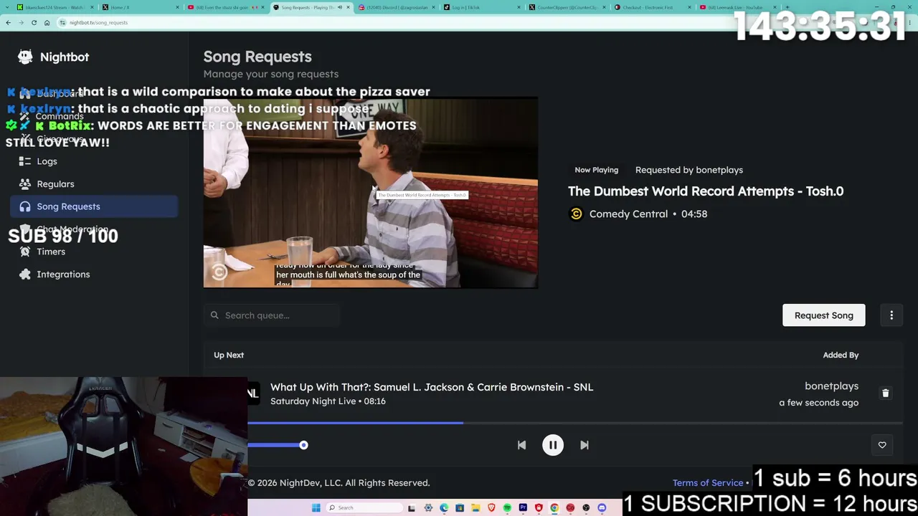Click the browser back arrow
Screen dimensions: 918x516
[8, 22]
